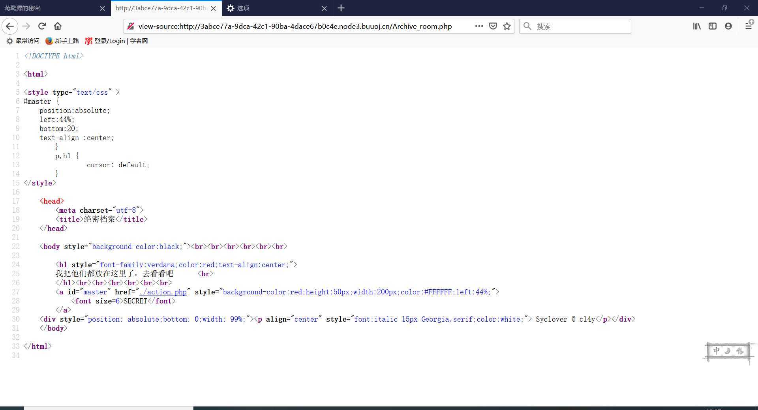Go to the Firefox home page
758x410 pixels.
pos(58,26)
